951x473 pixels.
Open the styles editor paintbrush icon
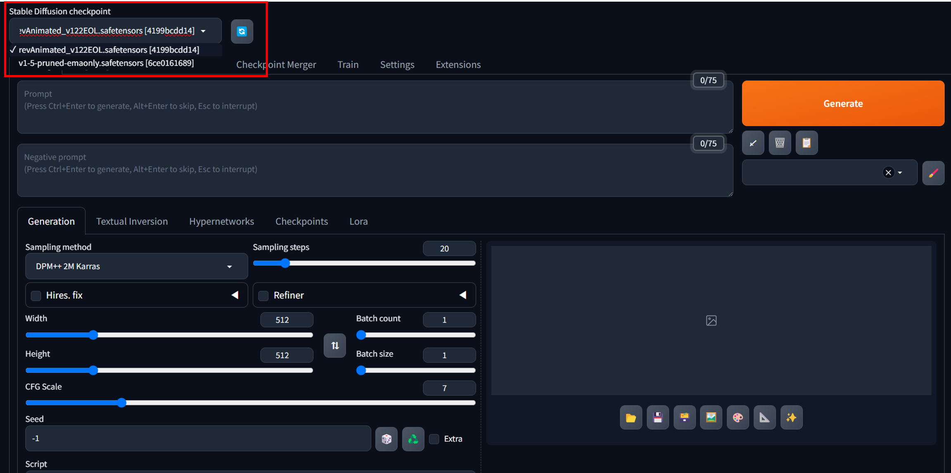click(933, 173)
